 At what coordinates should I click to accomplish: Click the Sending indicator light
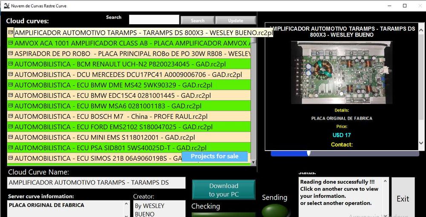point(274,211)
